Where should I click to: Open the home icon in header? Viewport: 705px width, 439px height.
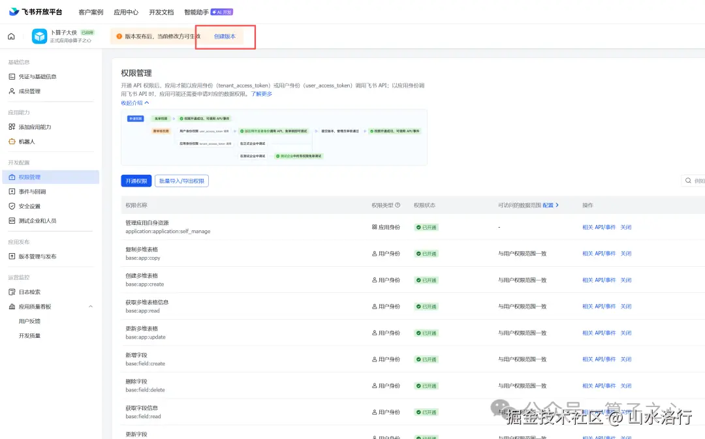tap(11, 37)
